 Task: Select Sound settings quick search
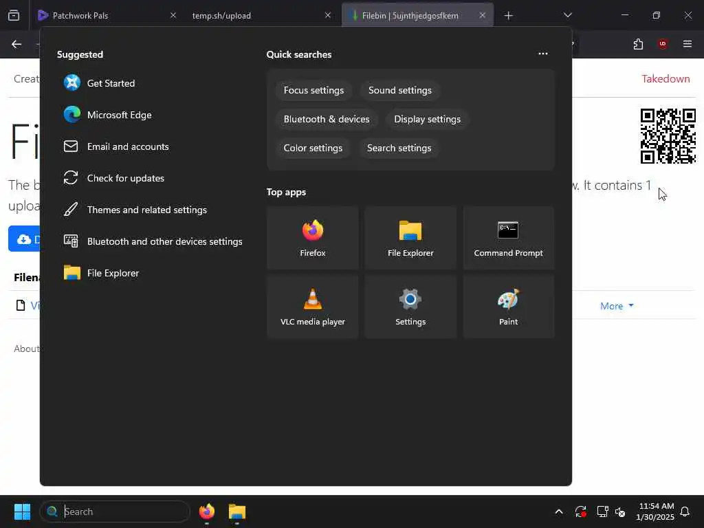[x=399, y=90]
